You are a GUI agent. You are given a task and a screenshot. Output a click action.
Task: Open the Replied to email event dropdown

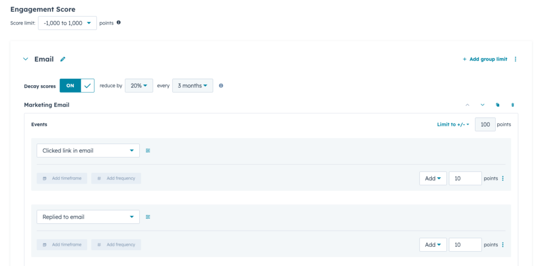[x=88, y=217]
